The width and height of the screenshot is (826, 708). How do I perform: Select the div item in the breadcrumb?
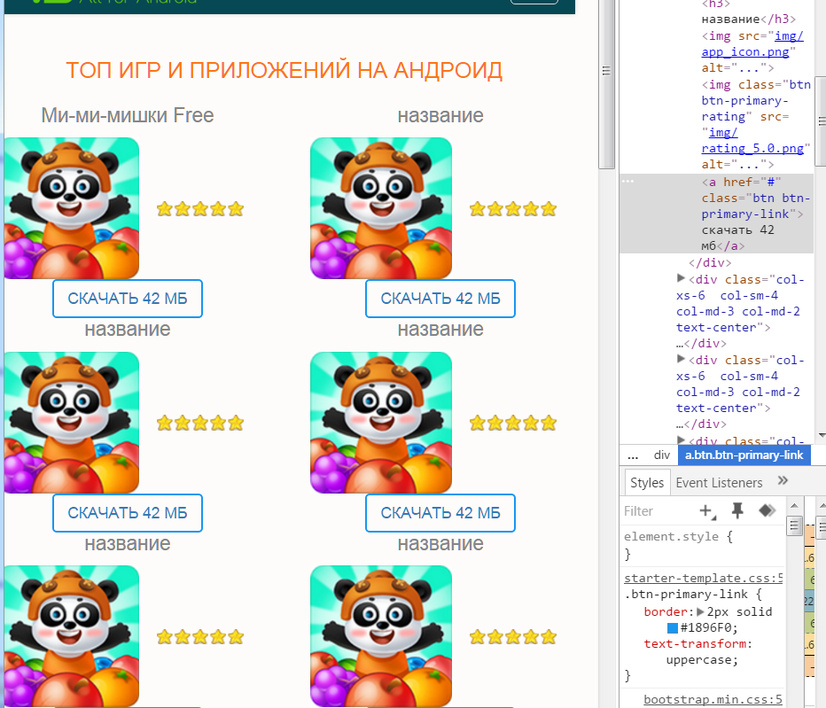pyautogui.click(x=662, y=455)
